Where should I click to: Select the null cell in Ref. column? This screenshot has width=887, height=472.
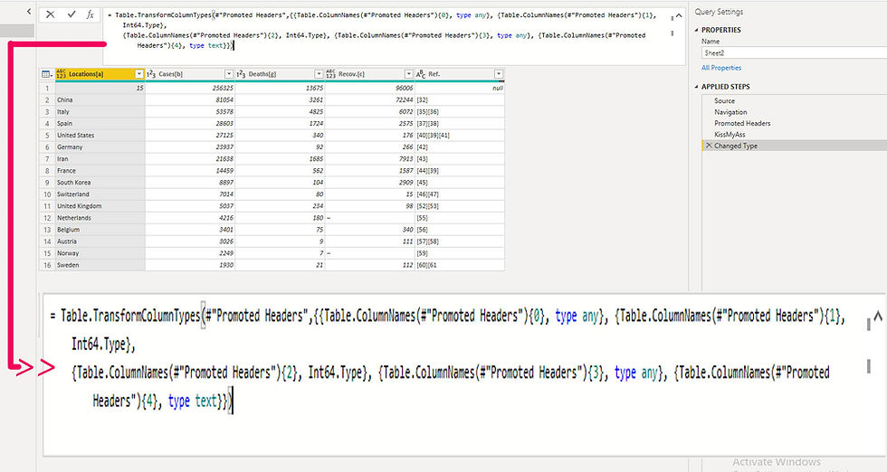[460, 89]
